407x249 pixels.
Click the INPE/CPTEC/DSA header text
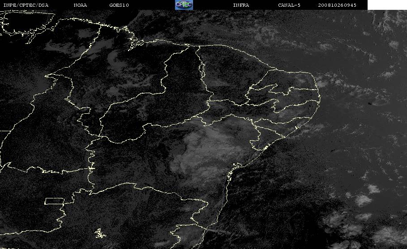click(26, 5)
